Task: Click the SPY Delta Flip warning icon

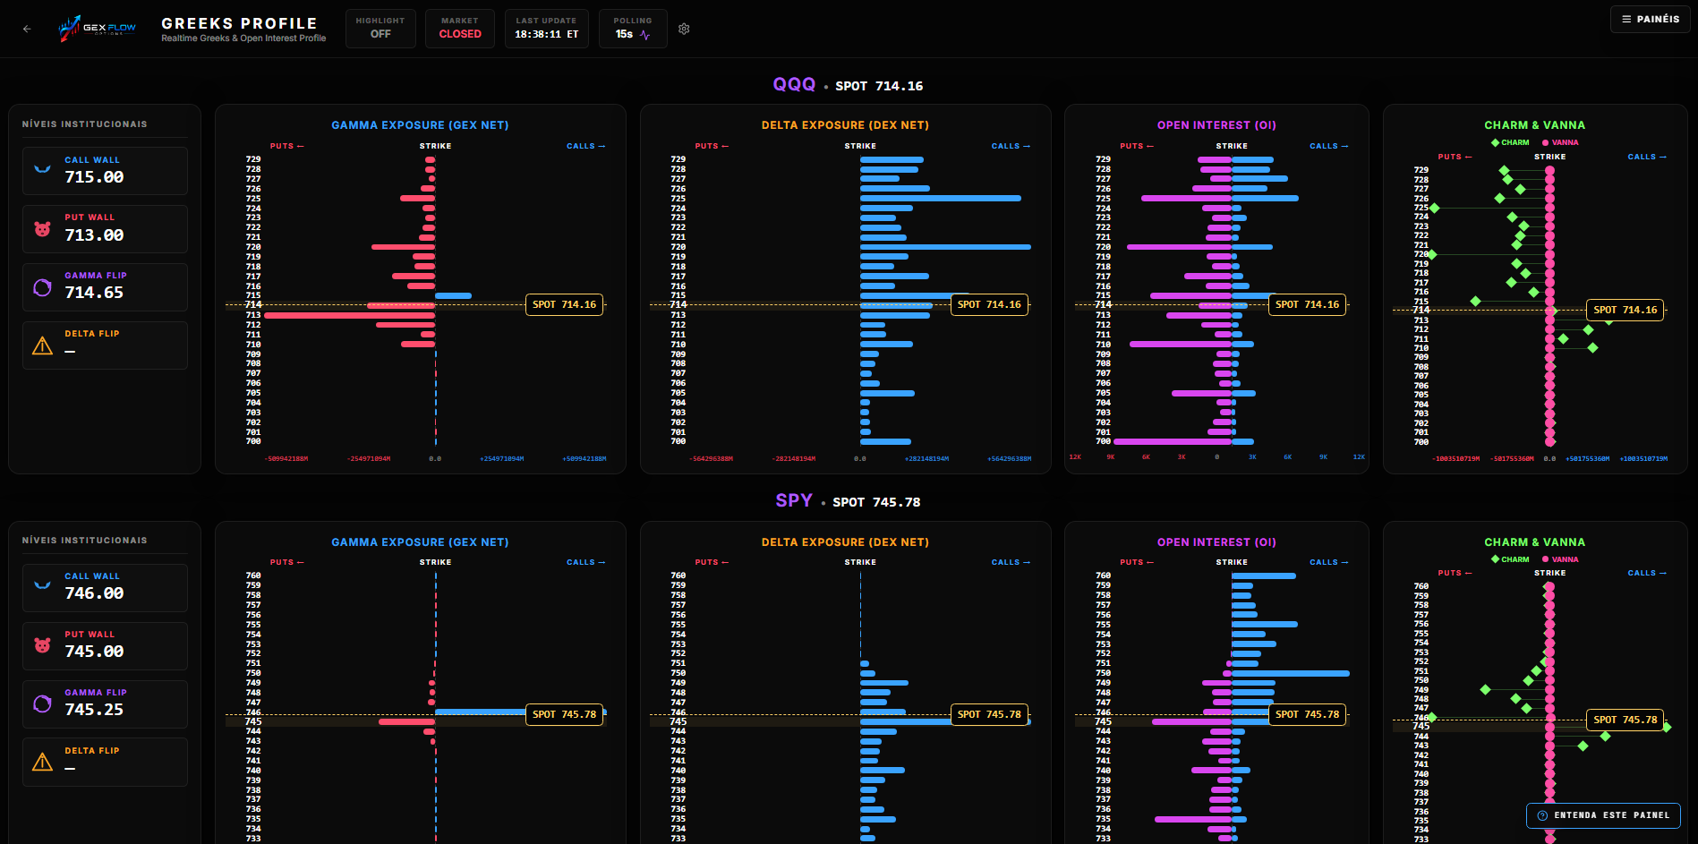Action: [42, 762]
